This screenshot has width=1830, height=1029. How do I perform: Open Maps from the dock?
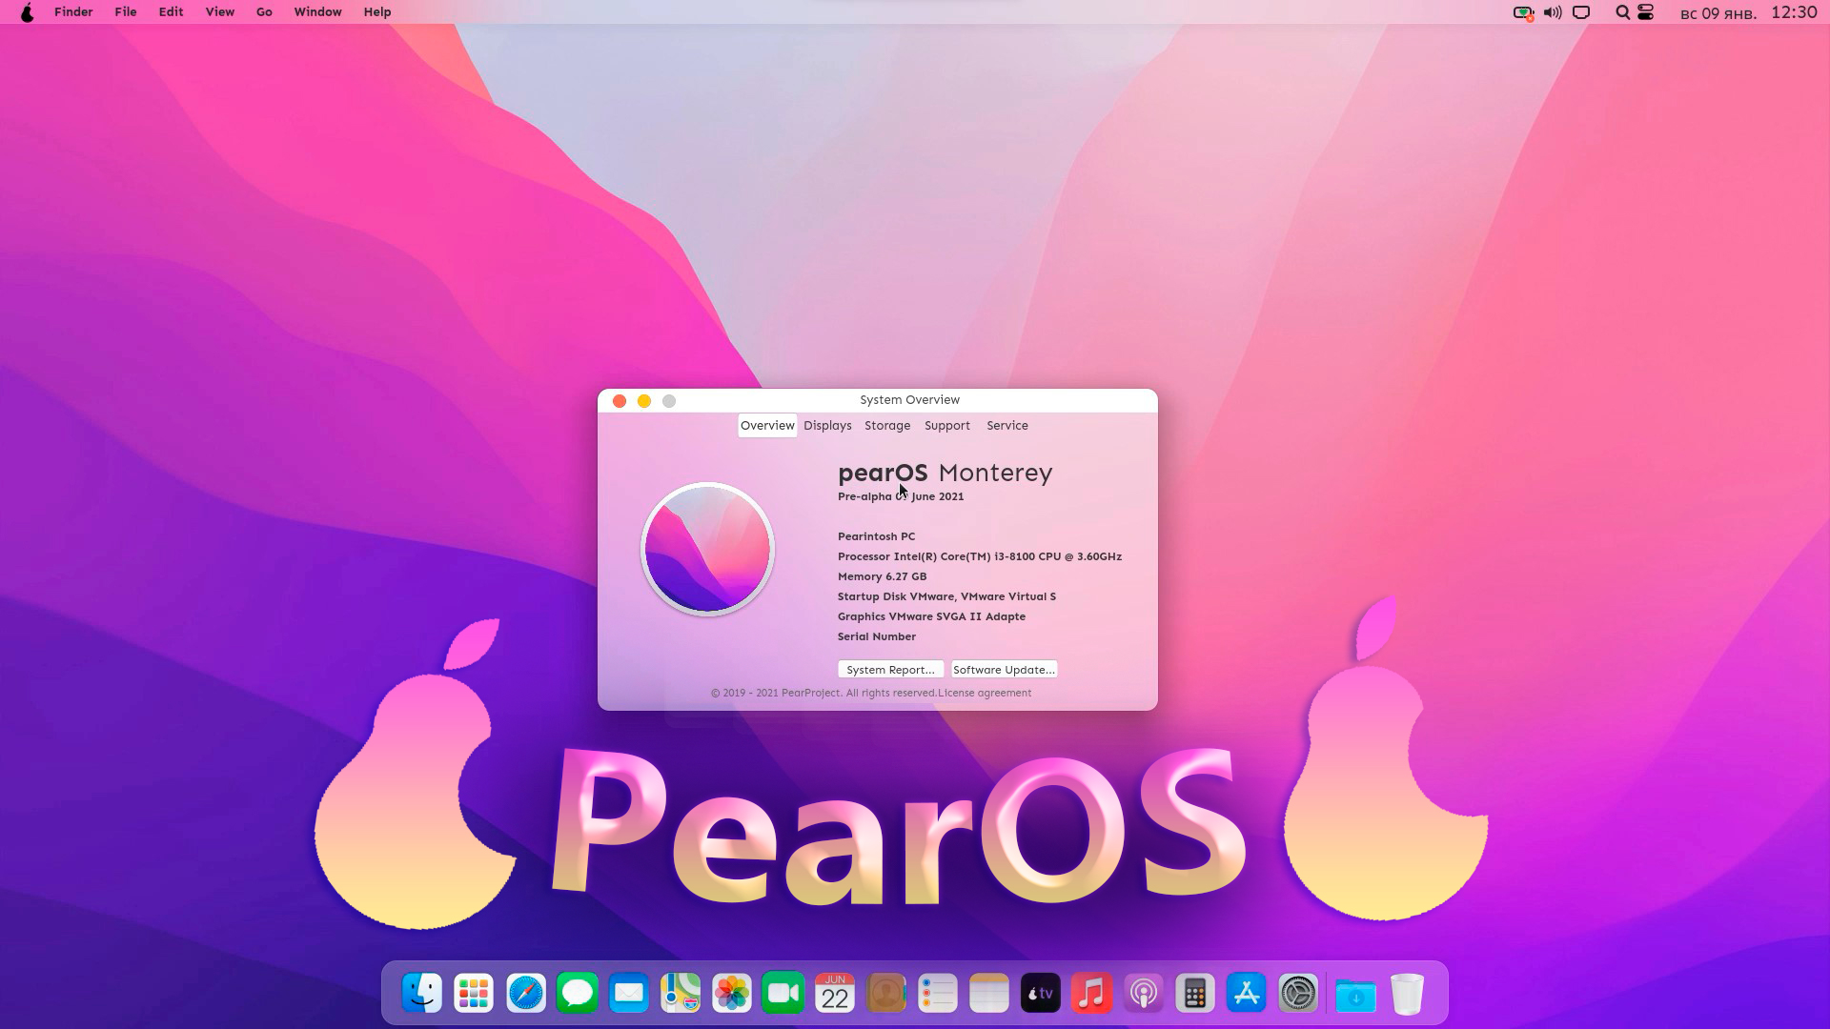(680, 994)
